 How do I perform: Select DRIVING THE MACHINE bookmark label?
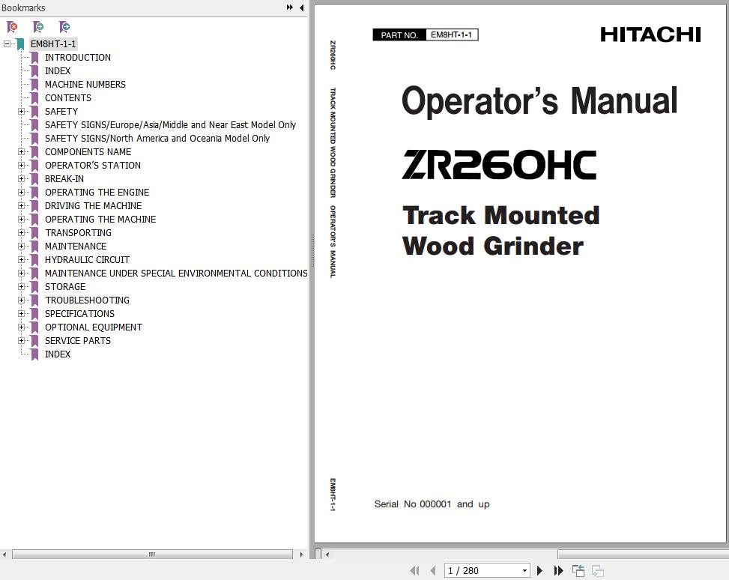pos(93,205)
